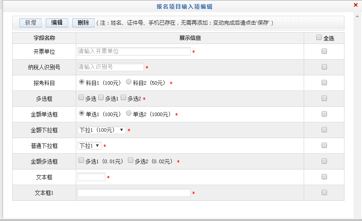362x221 pixels.
Task: Select the 科目2（50元）radio button
Action: (x=129, y=82)
